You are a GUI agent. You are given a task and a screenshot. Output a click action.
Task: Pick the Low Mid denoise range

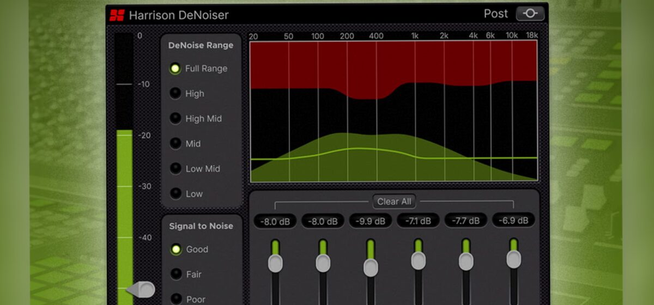(196, 169)
